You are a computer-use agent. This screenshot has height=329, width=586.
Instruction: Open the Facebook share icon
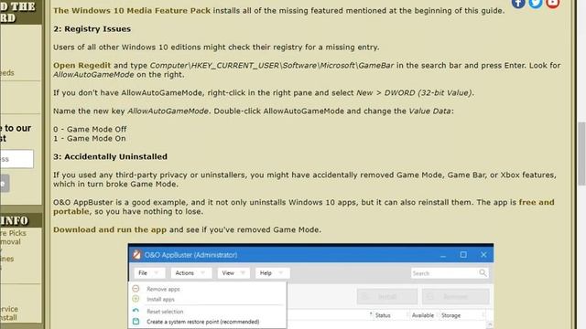518,4
